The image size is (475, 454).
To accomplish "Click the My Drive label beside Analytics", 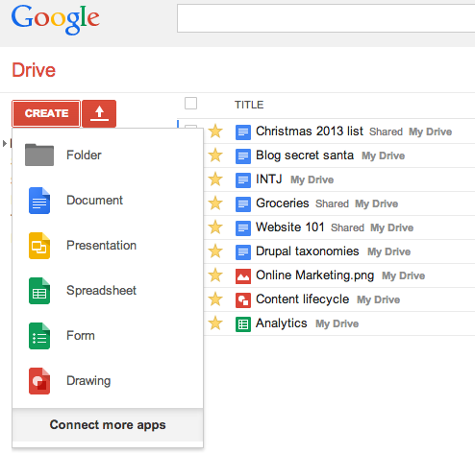I will (337, 323).
